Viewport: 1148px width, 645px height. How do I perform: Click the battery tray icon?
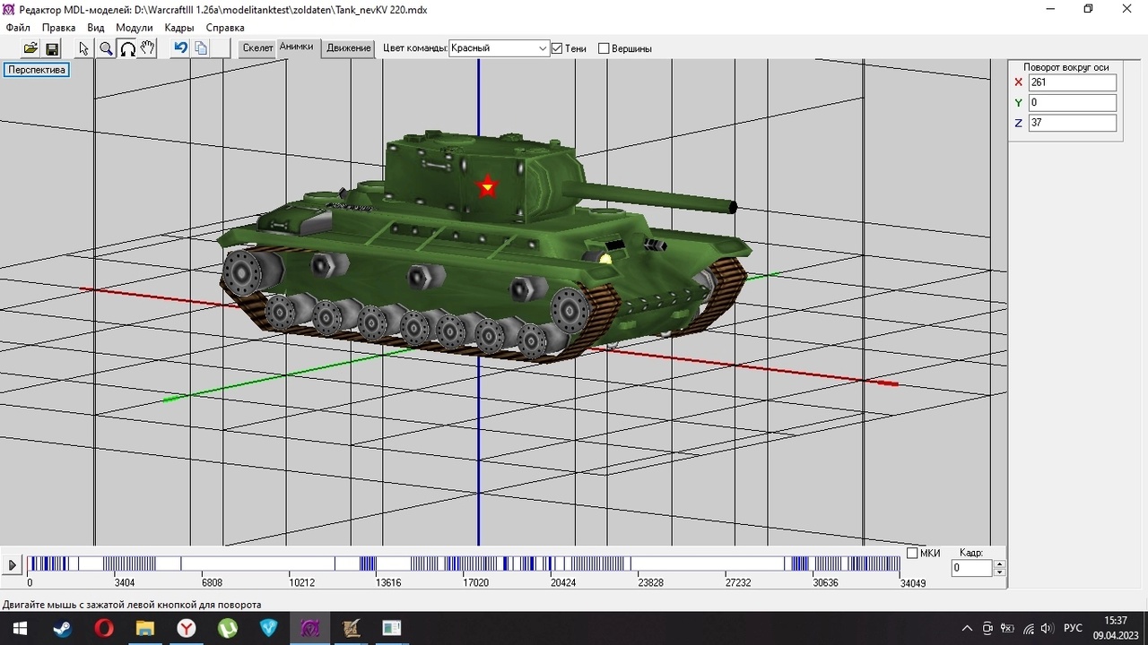[x=1007, y=629]
